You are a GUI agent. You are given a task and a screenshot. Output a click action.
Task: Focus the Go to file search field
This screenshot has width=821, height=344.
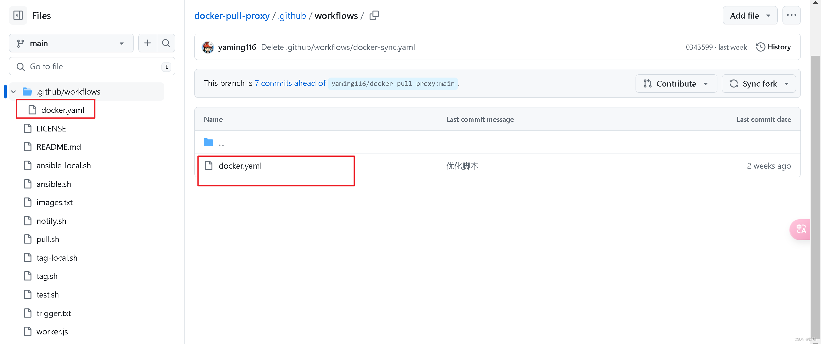[x=92, y=66]
